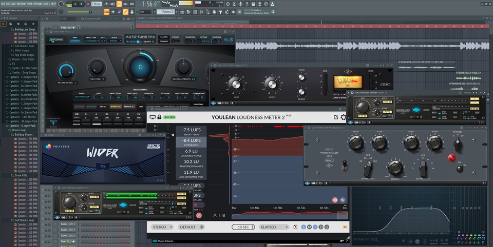Toggle the T circle in Youlean bottom bar
Image resolution: width=493 pixels, height=247 pixels.
(x=315, y=227)
